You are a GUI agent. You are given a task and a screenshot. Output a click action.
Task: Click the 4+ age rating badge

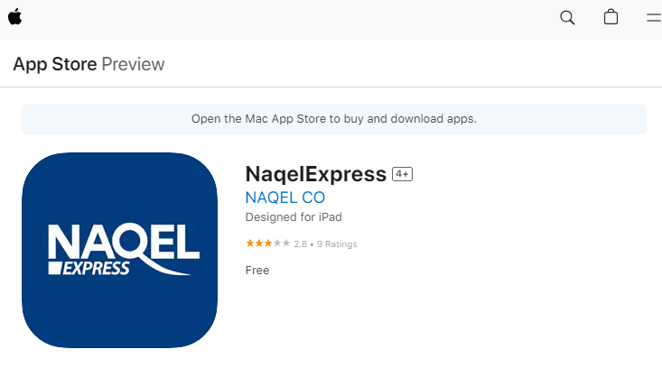403,174
